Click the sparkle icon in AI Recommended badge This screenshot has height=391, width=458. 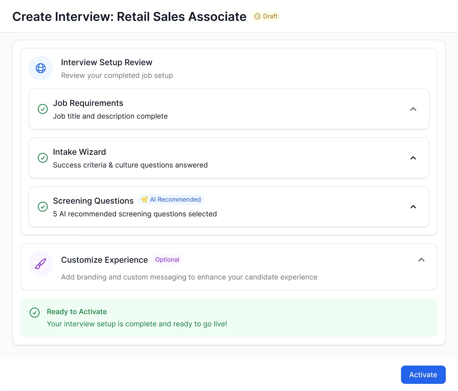coord(145,200)
